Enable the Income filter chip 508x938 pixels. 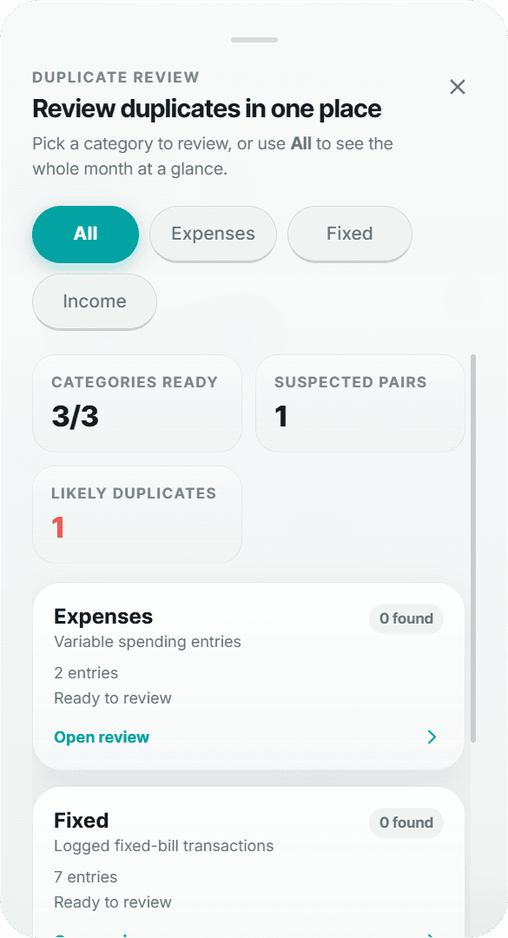coord(94,301)
